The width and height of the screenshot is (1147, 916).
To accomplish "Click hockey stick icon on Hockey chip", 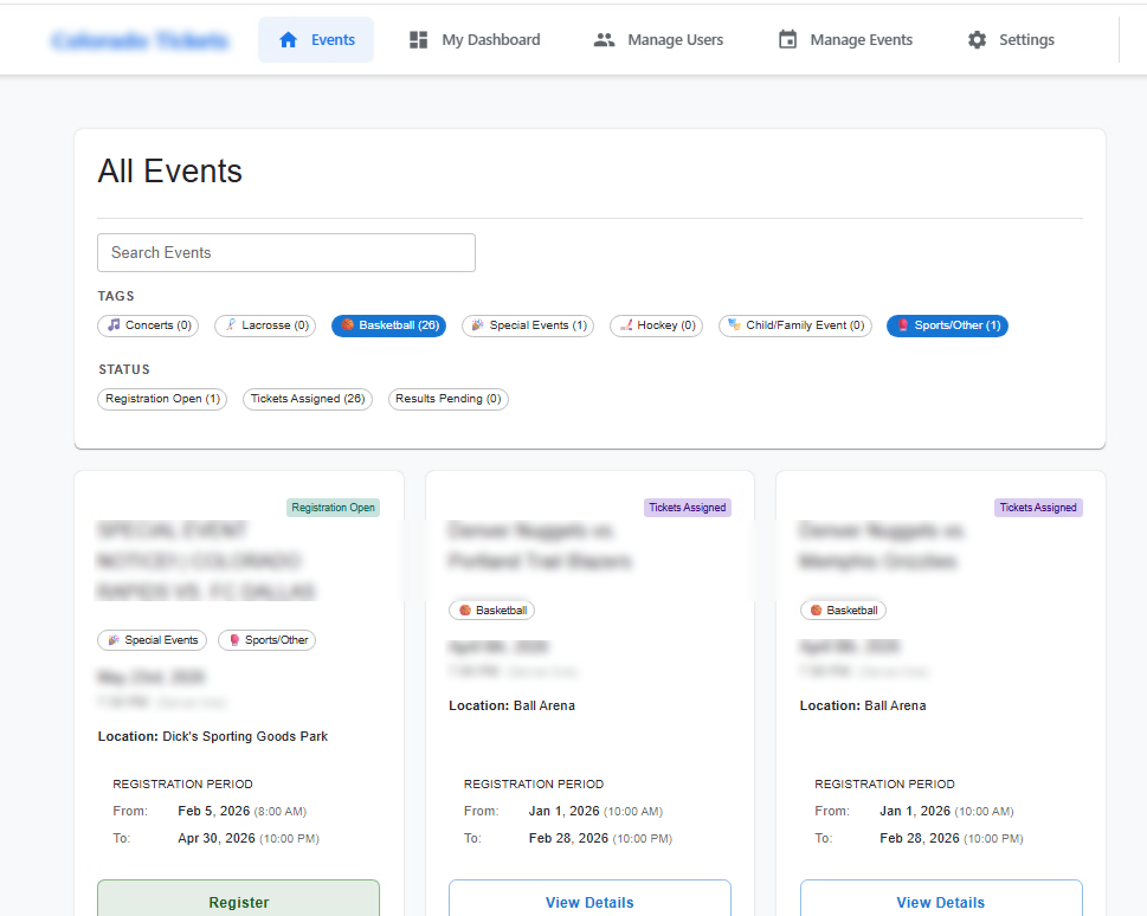I will pyautogui.click(x=626, y=325).
